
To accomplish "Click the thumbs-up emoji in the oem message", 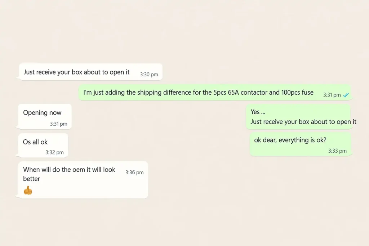I will (28, 190).
